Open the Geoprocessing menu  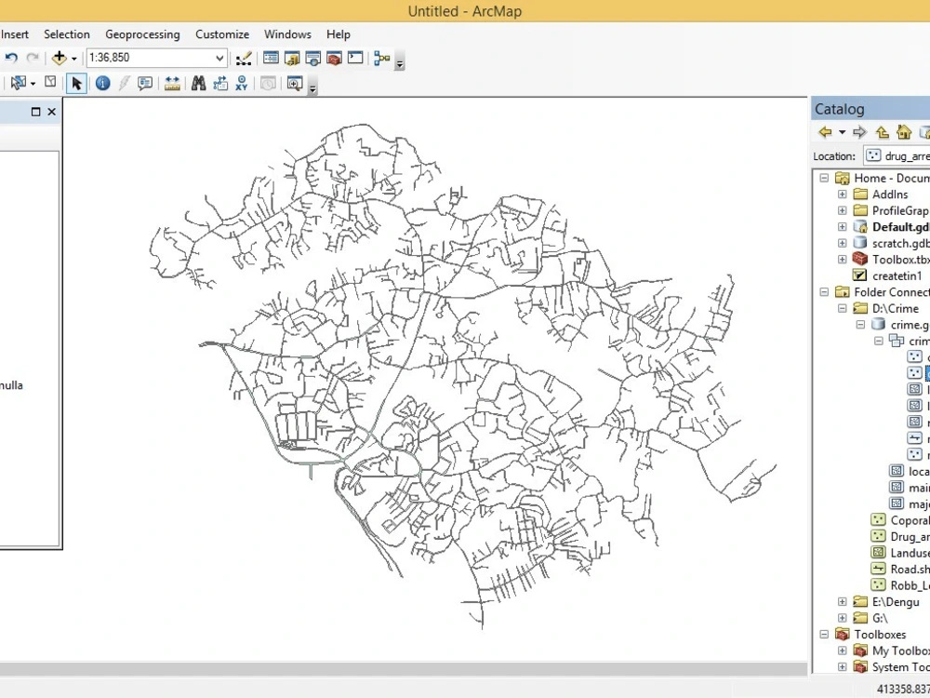point(142,34)
